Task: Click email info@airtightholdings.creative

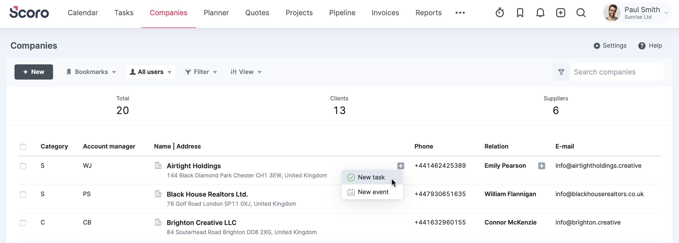Action: pos(598,166)
